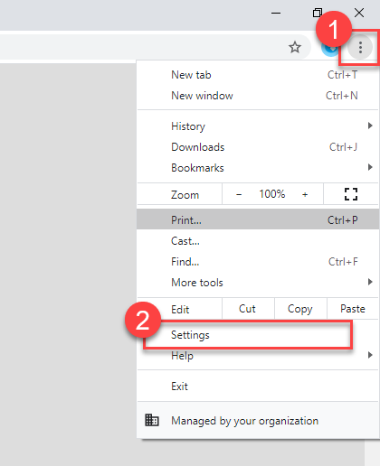
Task: Expand the Help submenu arrow
Action: point(370,355)
